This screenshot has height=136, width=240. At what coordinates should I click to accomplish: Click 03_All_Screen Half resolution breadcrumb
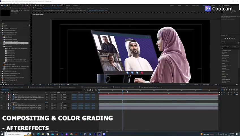tap(54, 10)
